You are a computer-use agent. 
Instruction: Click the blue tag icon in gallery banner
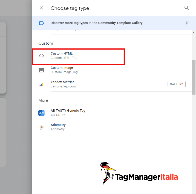point(41,23)
